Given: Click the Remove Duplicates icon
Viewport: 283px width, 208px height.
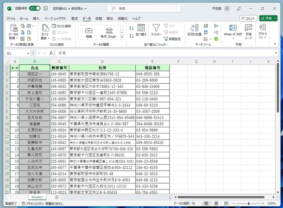Looking at the screenshot, I should 206,33.
